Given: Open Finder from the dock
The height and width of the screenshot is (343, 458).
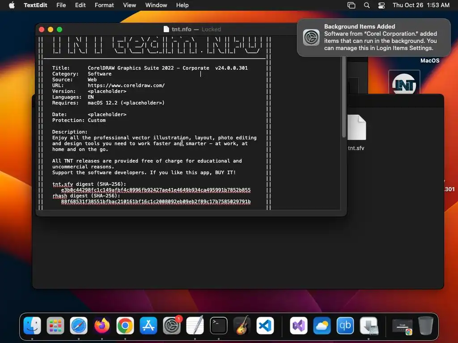Looking at the screenshot, I should click(x=32, y=326).
